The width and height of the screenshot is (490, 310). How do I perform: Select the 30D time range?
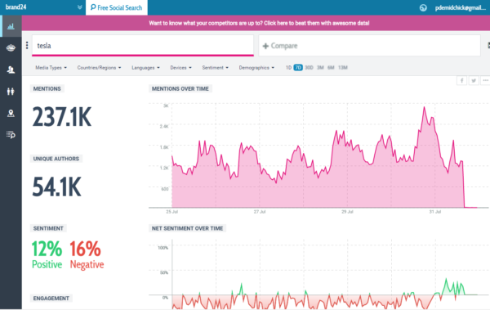[x=309, y=68]
